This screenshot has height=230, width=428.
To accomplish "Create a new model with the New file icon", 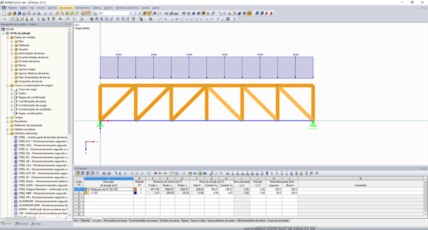I will [x=5, y=13].
